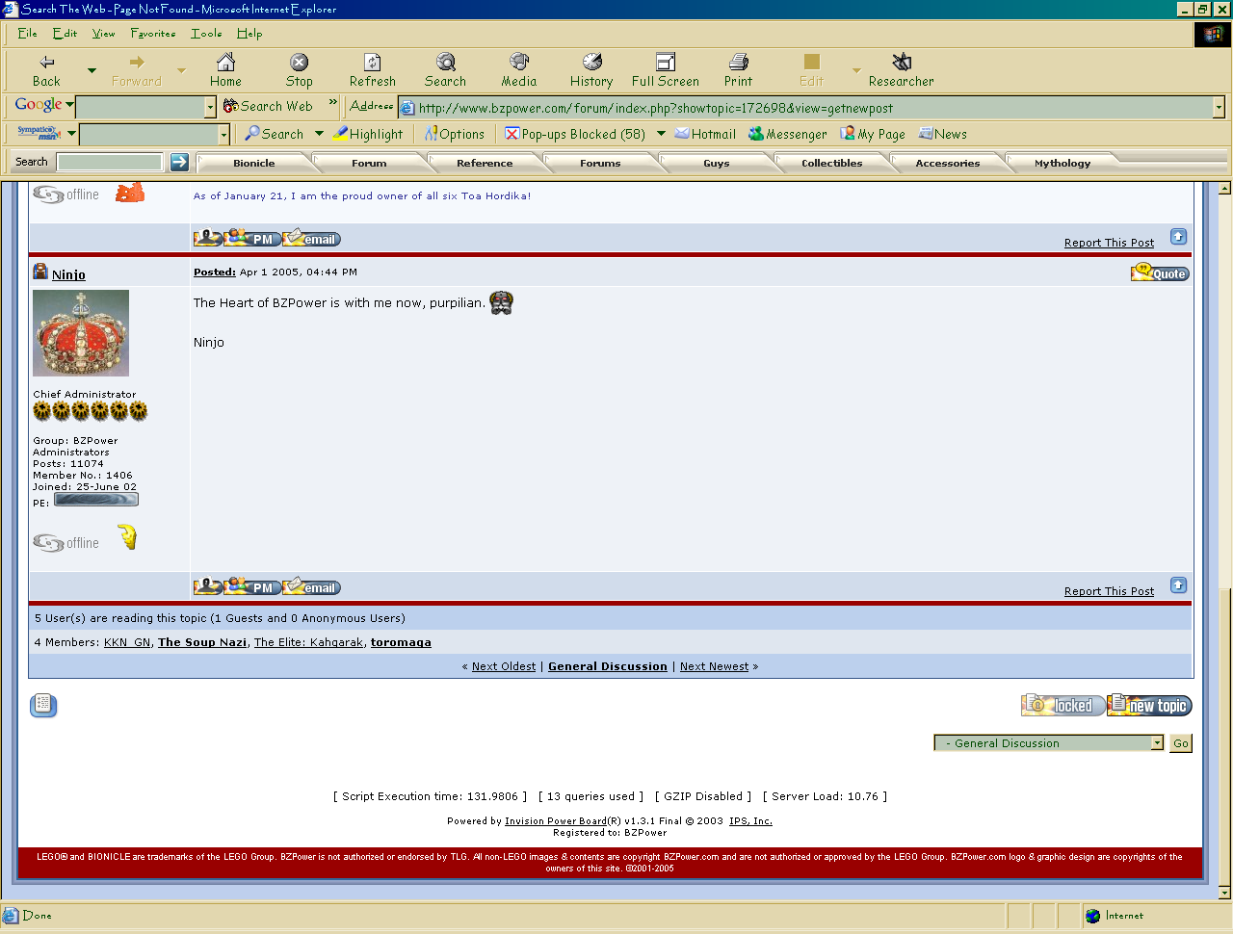Open the topic options icon below the posts

click(x=43, y=705)
